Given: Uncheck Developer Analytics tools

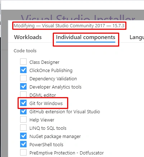Looking at the screenshot, I should pos(23,86).
